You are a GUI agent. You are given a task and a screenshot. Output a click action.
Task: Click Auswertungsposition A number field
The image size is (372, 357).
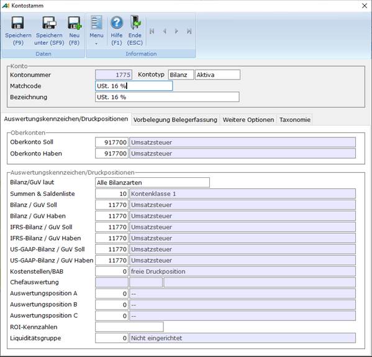pos(112,294)
